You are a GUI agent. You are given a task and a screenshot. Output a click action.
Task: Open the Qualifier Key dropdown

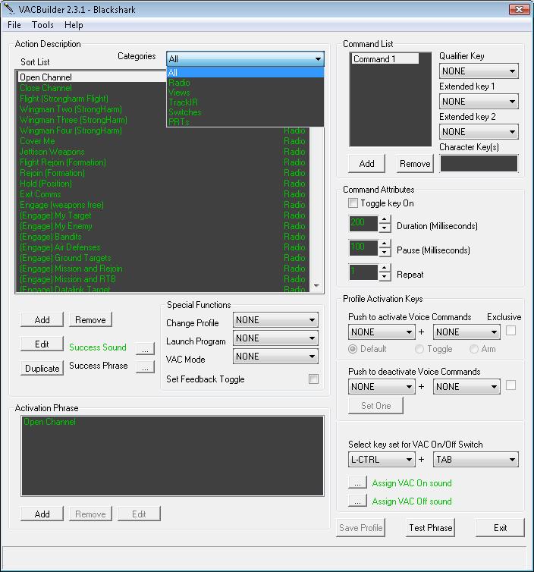pyautogui.click(x=478, y=71)
